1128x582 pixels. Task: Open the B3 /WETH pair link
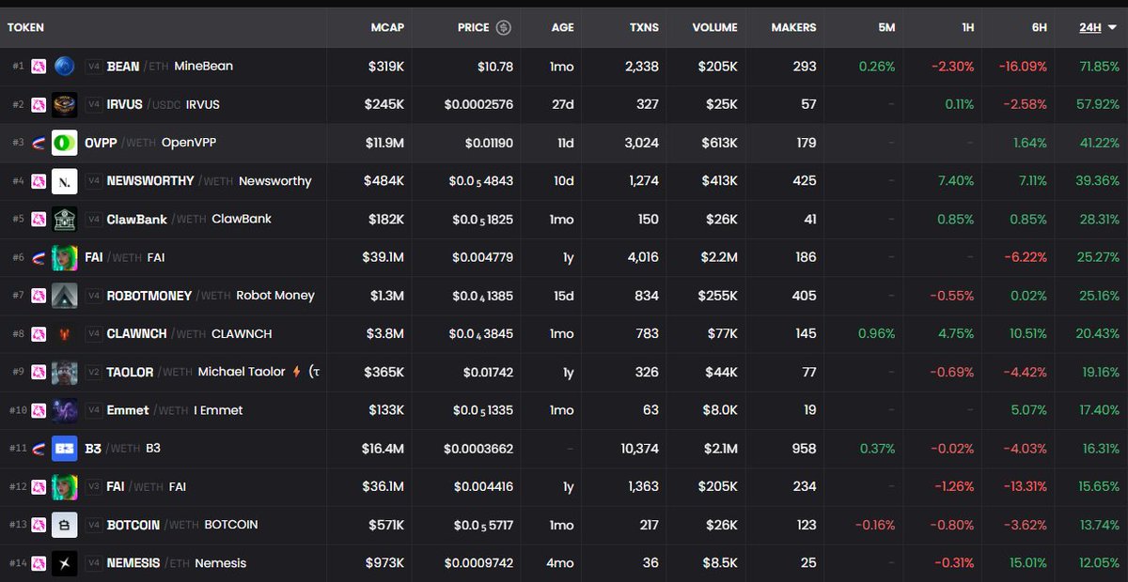tap(112, 449)
